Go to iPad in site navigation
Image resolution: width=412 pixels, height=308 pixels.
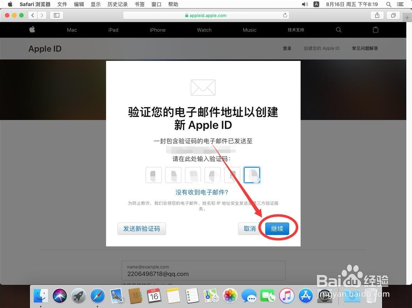click(113, 30)
